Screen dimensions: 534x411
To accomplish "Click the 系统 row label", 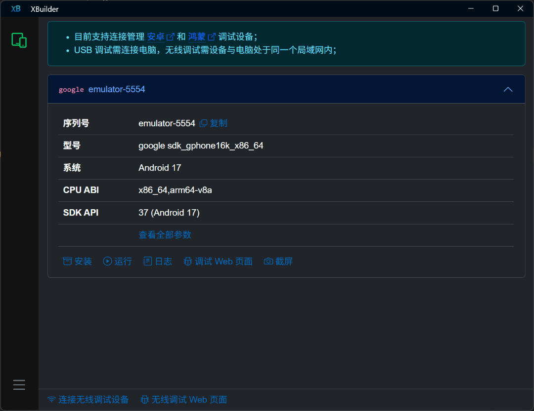I will point(72,168).
